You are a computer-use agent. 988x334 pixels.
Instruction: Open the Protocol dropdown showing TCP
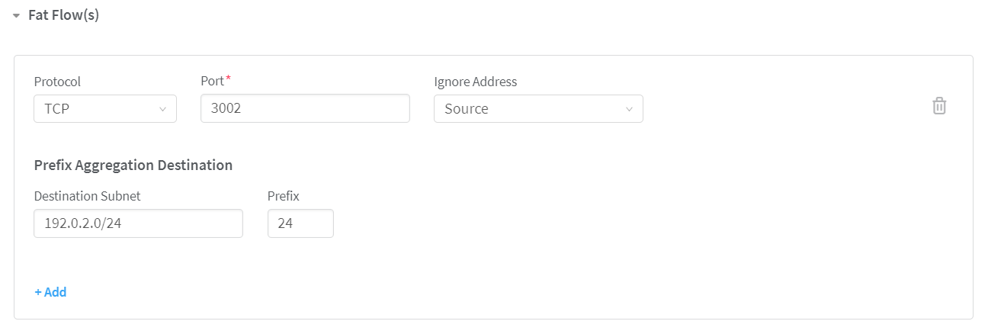click(105, 109)
